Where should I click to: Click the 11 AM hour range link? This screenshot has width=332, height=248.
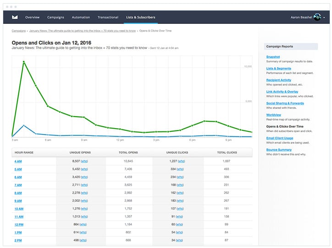19,217
